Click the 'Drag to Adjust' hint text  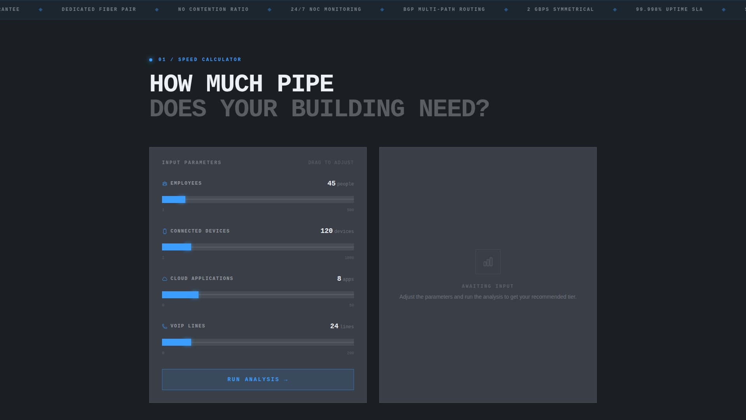coord(331,163)
